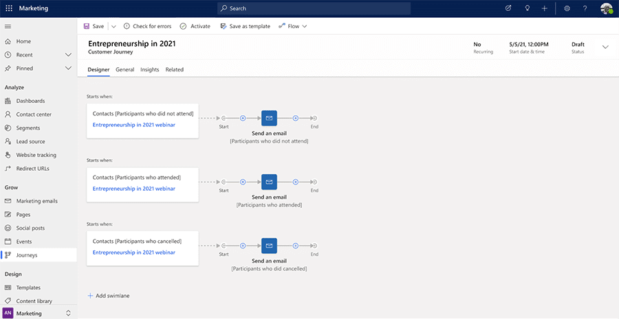
Task: Open the help question mark icon
Action: (585, 8)
